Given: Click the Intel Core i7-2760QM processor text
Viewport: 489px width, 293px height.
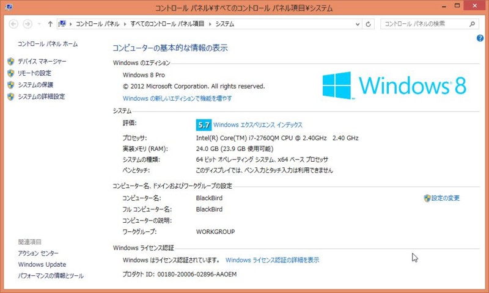Looking at the screenshot, I should point(278,138).
